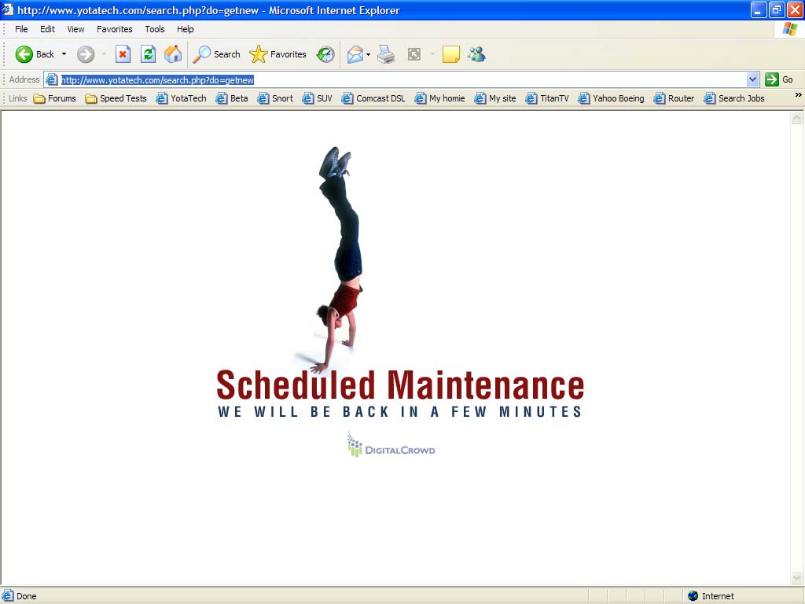Open the Snort link
The image size is (805, 604).
click(275, 98)
